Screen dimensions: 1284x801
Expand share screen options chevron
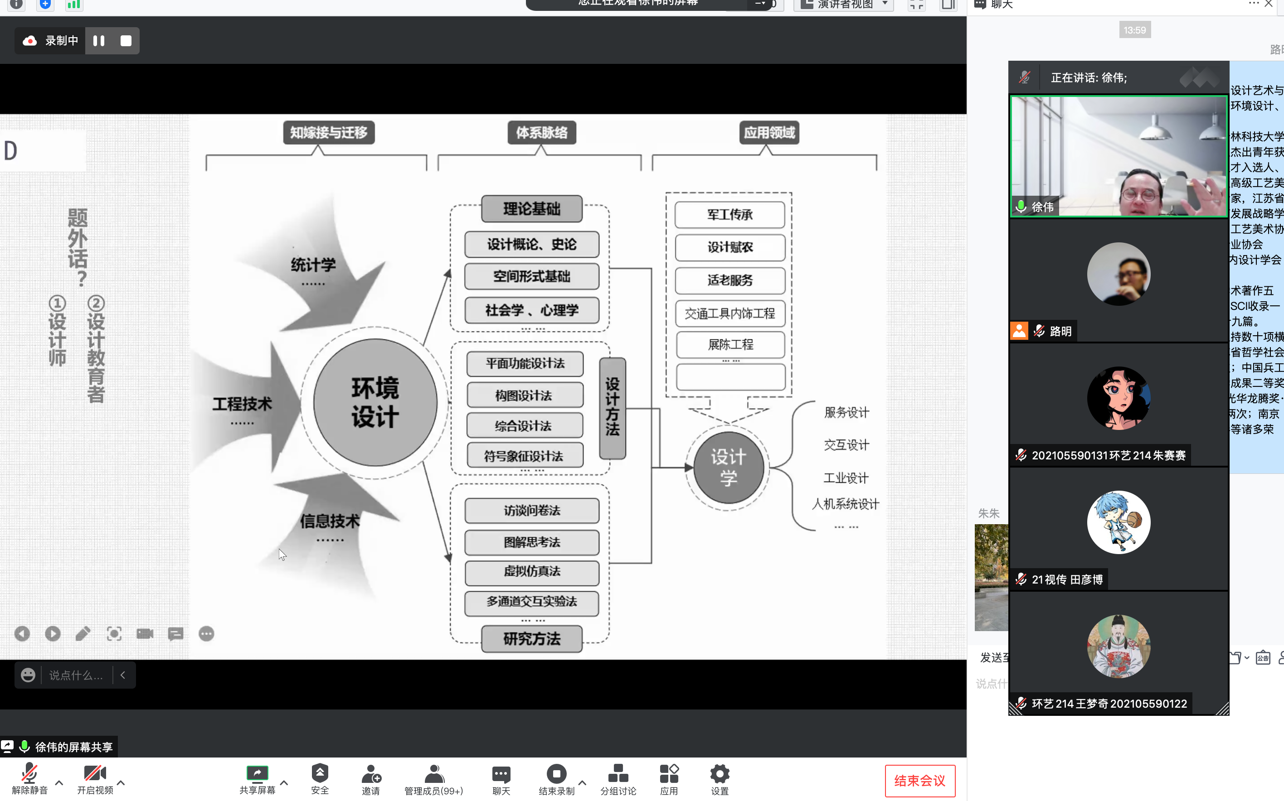[284, 782]
